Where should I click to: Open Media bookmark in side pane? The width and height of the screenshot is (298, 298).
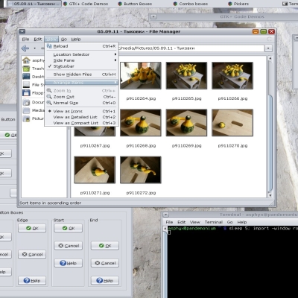pyautogui.click(x=34, y=110)
